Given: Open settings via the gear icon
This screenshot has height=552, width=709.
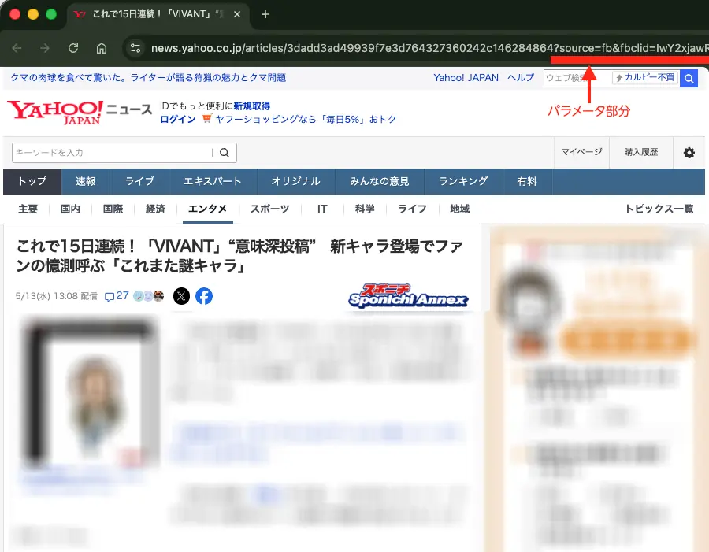Looking at the screenshot, I should (689, 152).
